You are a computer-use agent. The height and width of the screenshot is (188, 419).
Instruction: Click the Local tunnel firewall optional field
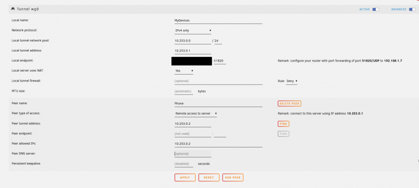tap(218, 81)
